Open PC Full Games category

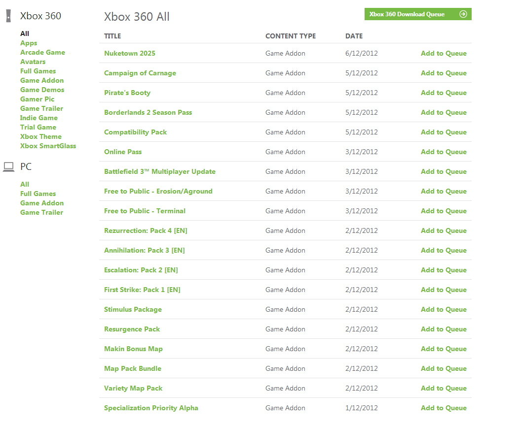(x=38, y=194)
